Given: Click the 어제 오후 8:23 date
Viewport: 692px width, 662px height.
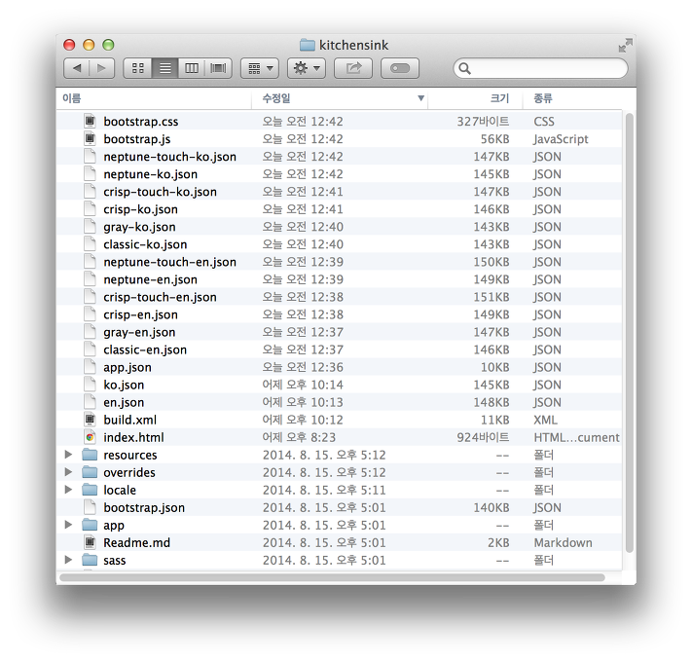Looking at the screenshot, I should 299,437.
